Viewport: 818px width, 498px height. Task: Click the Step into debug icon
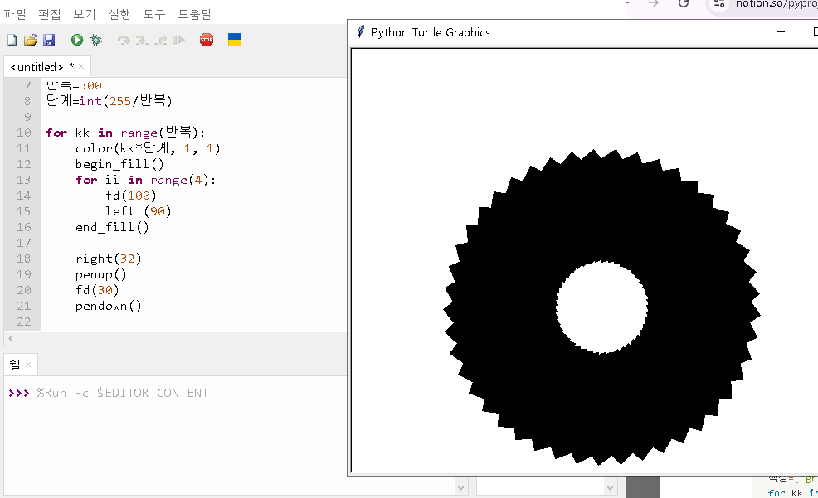(x=142, y=40)
